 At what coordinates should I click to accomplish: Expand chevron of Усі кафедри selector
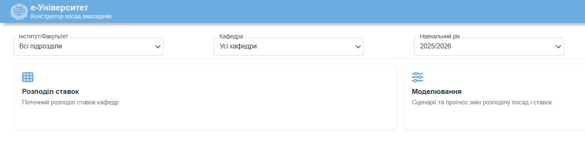[358, 47]
